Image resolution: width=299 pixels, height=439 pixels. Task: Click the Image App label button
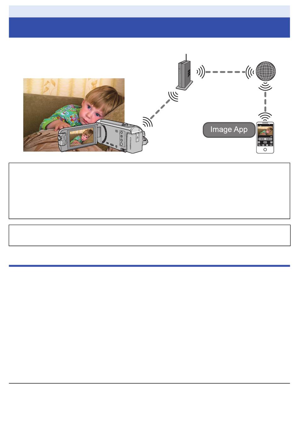click(x=229, y=130)
